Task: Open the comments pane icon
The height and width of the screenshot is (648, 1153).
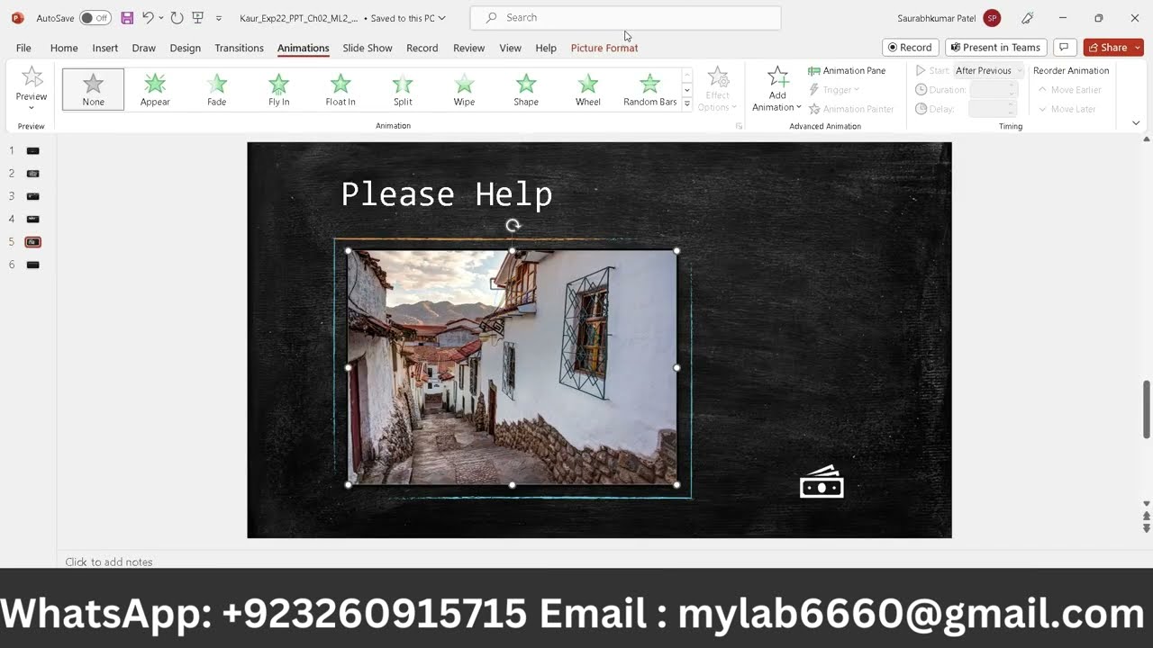Action: [x=1064, y=48]
